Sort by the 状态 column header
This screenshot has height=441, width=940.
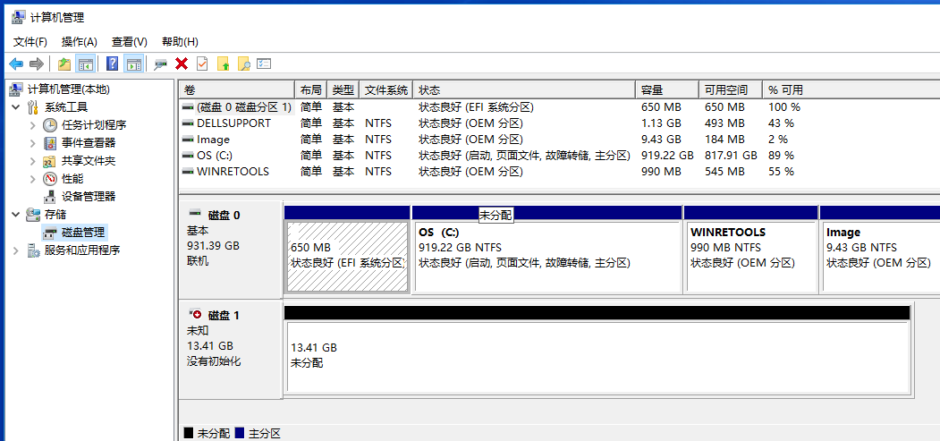pos(524,89)
